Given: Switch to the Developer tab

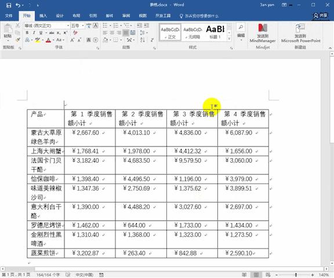Looking at the screenshot, I should [x=163, y=16].
